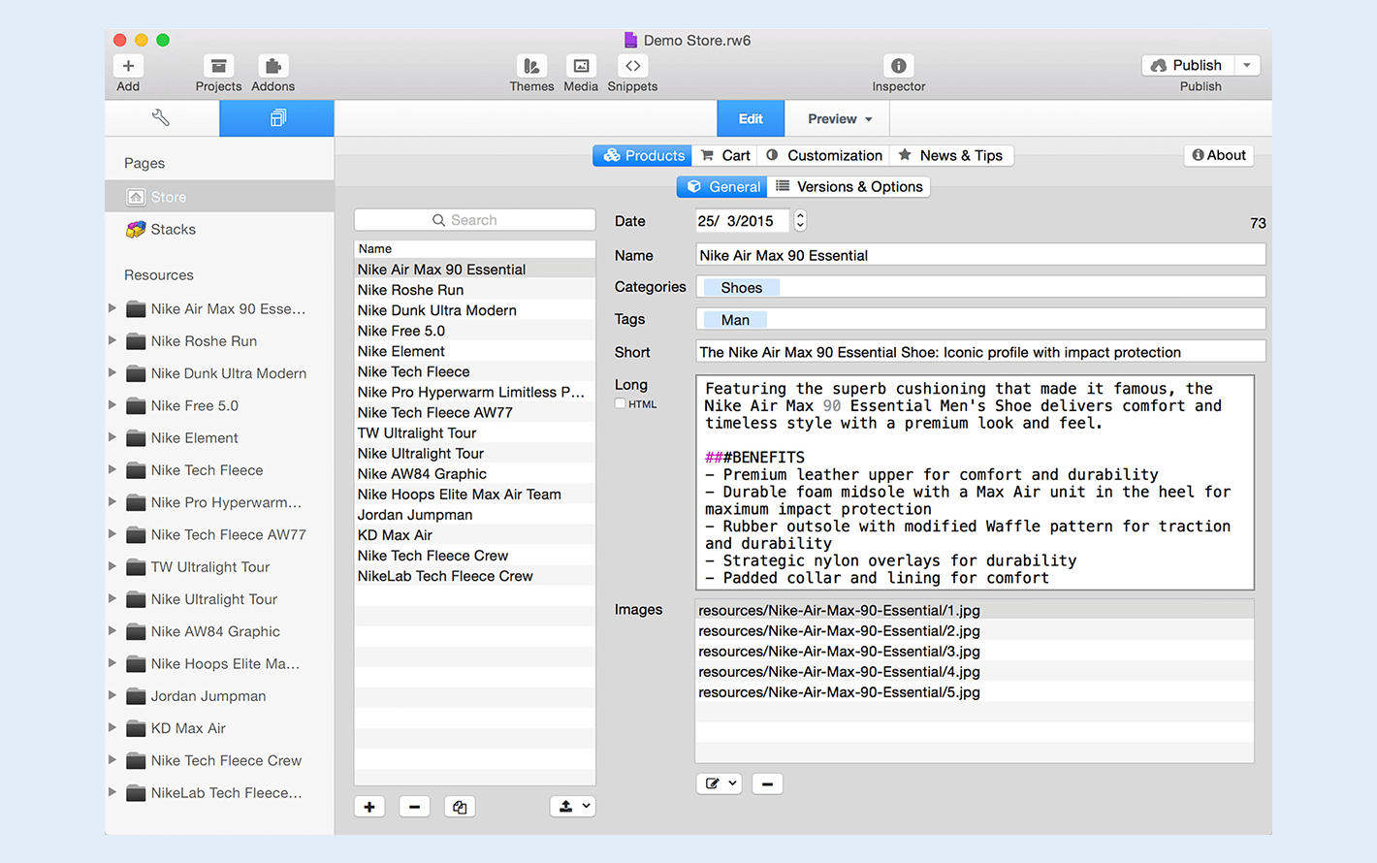The width and height of the screenshot is (1377, 863).
Task: Select the General sub-tab
Action: coord(722,186)
